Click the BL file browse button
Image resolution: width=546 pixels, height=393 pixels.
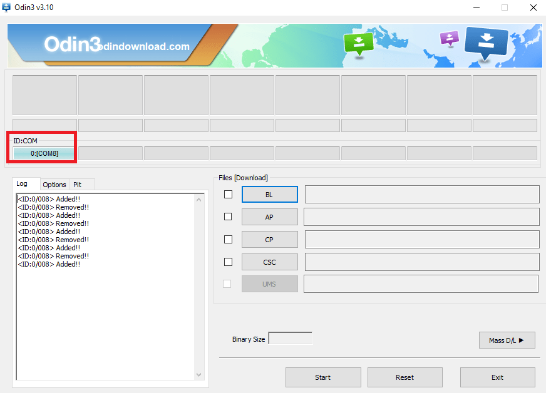(x=269, y=194)
